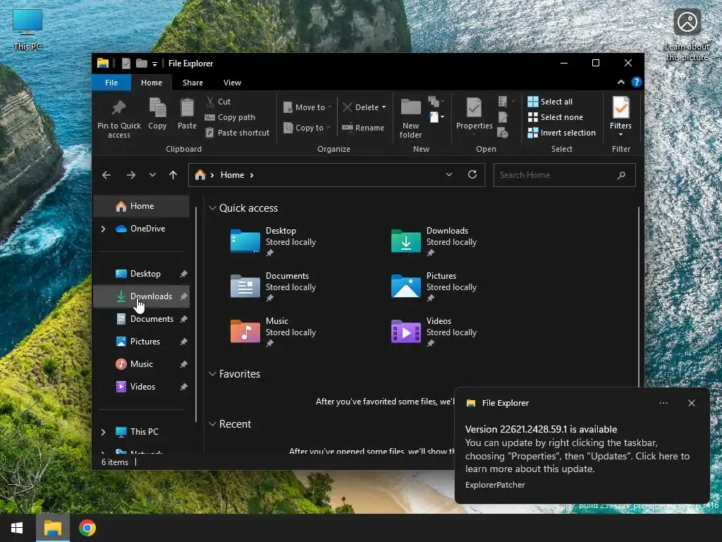Open This PC desktop shortcut
The height and width of the screenshot is (542, 722).
pyautogui.click(x=27, y=30)
